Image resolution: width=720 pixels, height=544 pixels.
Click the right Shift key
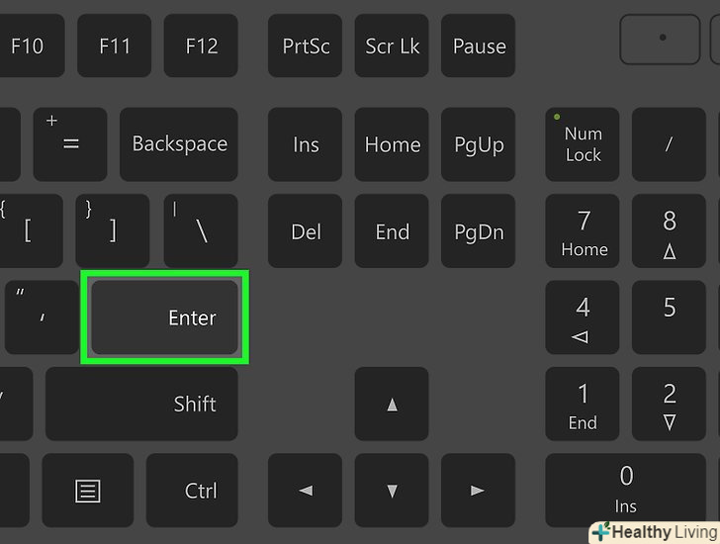coord(141,404)
